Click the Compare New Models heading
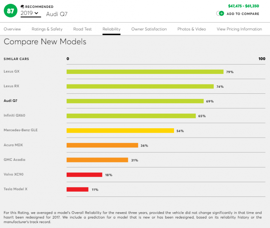Screen dimensions: 270x228 click(x=45, y=42)
